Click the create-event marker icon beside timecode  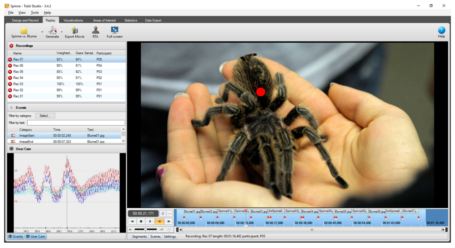coord(163,214)
